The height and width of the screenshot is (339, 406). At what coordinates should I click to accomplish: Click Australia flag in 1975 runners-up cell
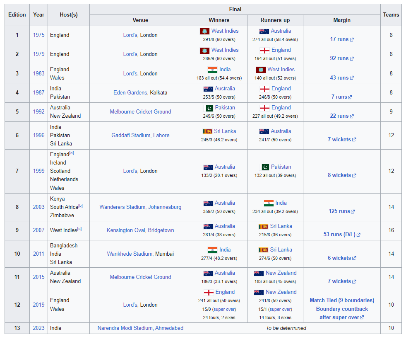(264, 31)
